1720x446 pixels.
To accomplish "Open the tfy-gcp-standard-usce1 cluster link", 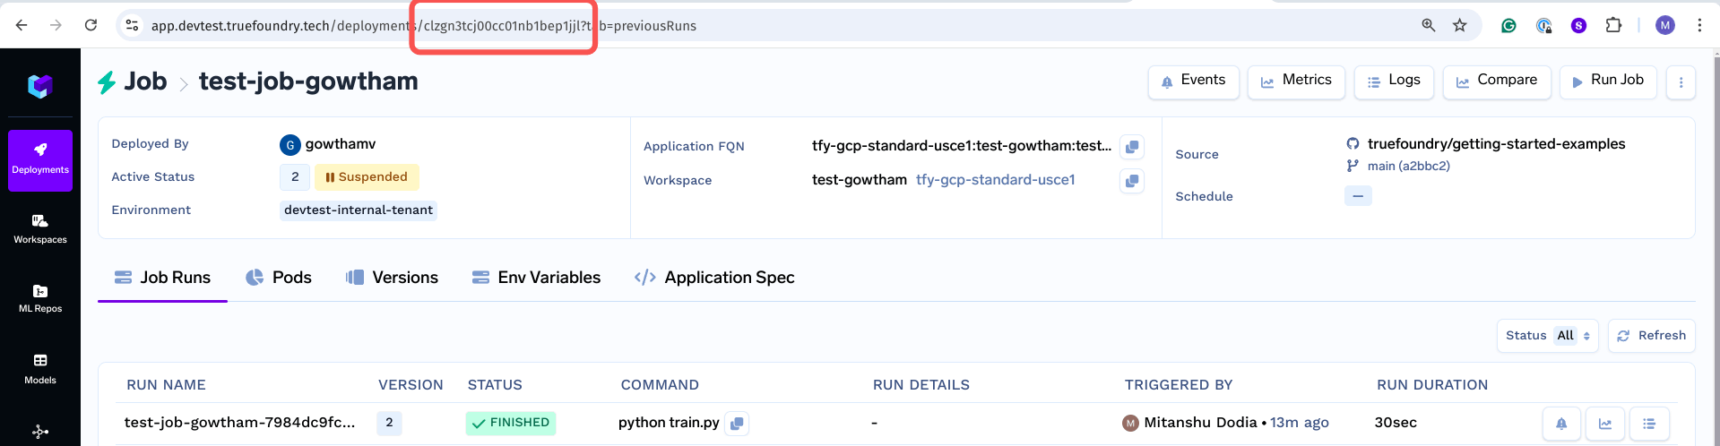I will (x=995, y=180).
